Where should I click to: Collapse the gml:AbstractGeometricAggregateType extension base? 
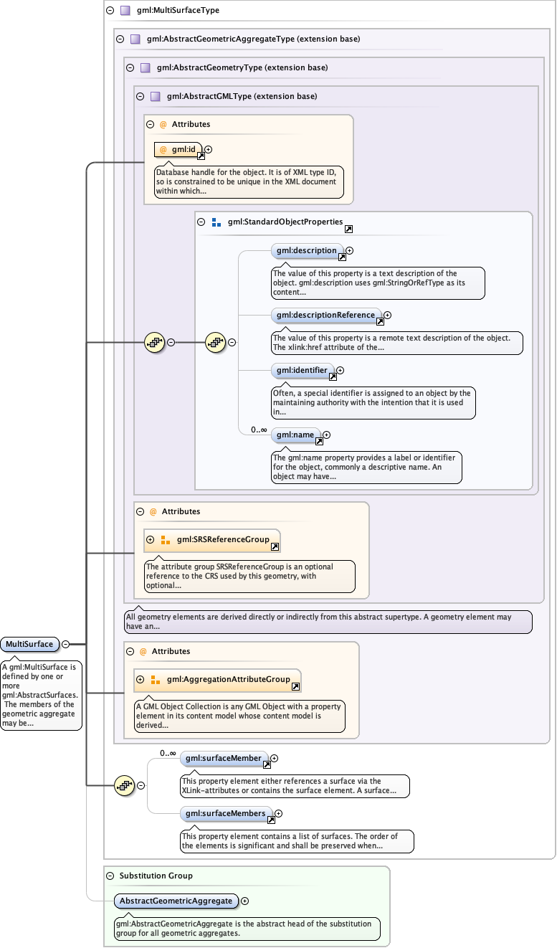pyautogui.click(x=120, y=39)
